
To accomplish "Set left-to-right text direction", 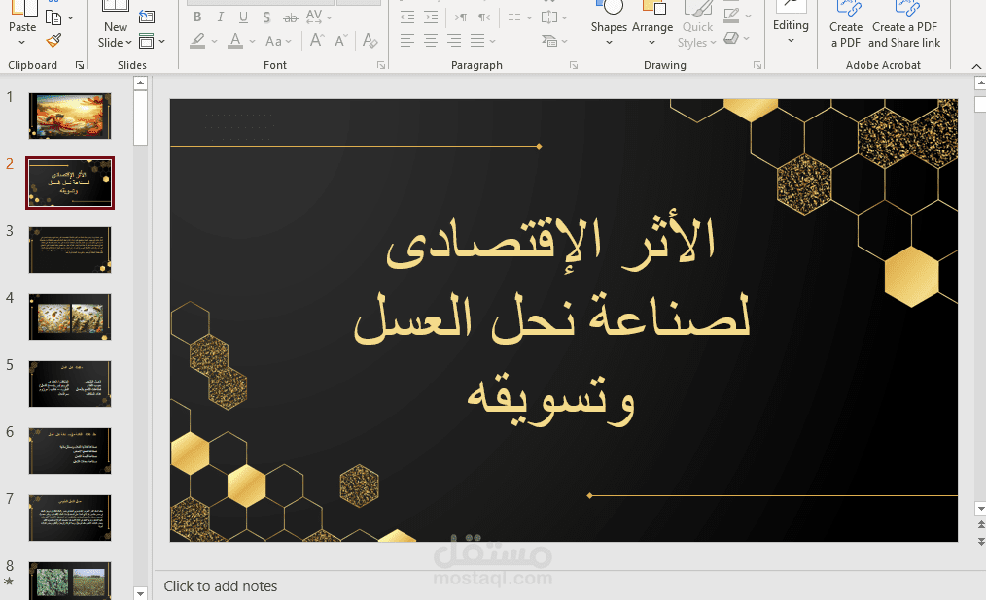I will 461,17.
